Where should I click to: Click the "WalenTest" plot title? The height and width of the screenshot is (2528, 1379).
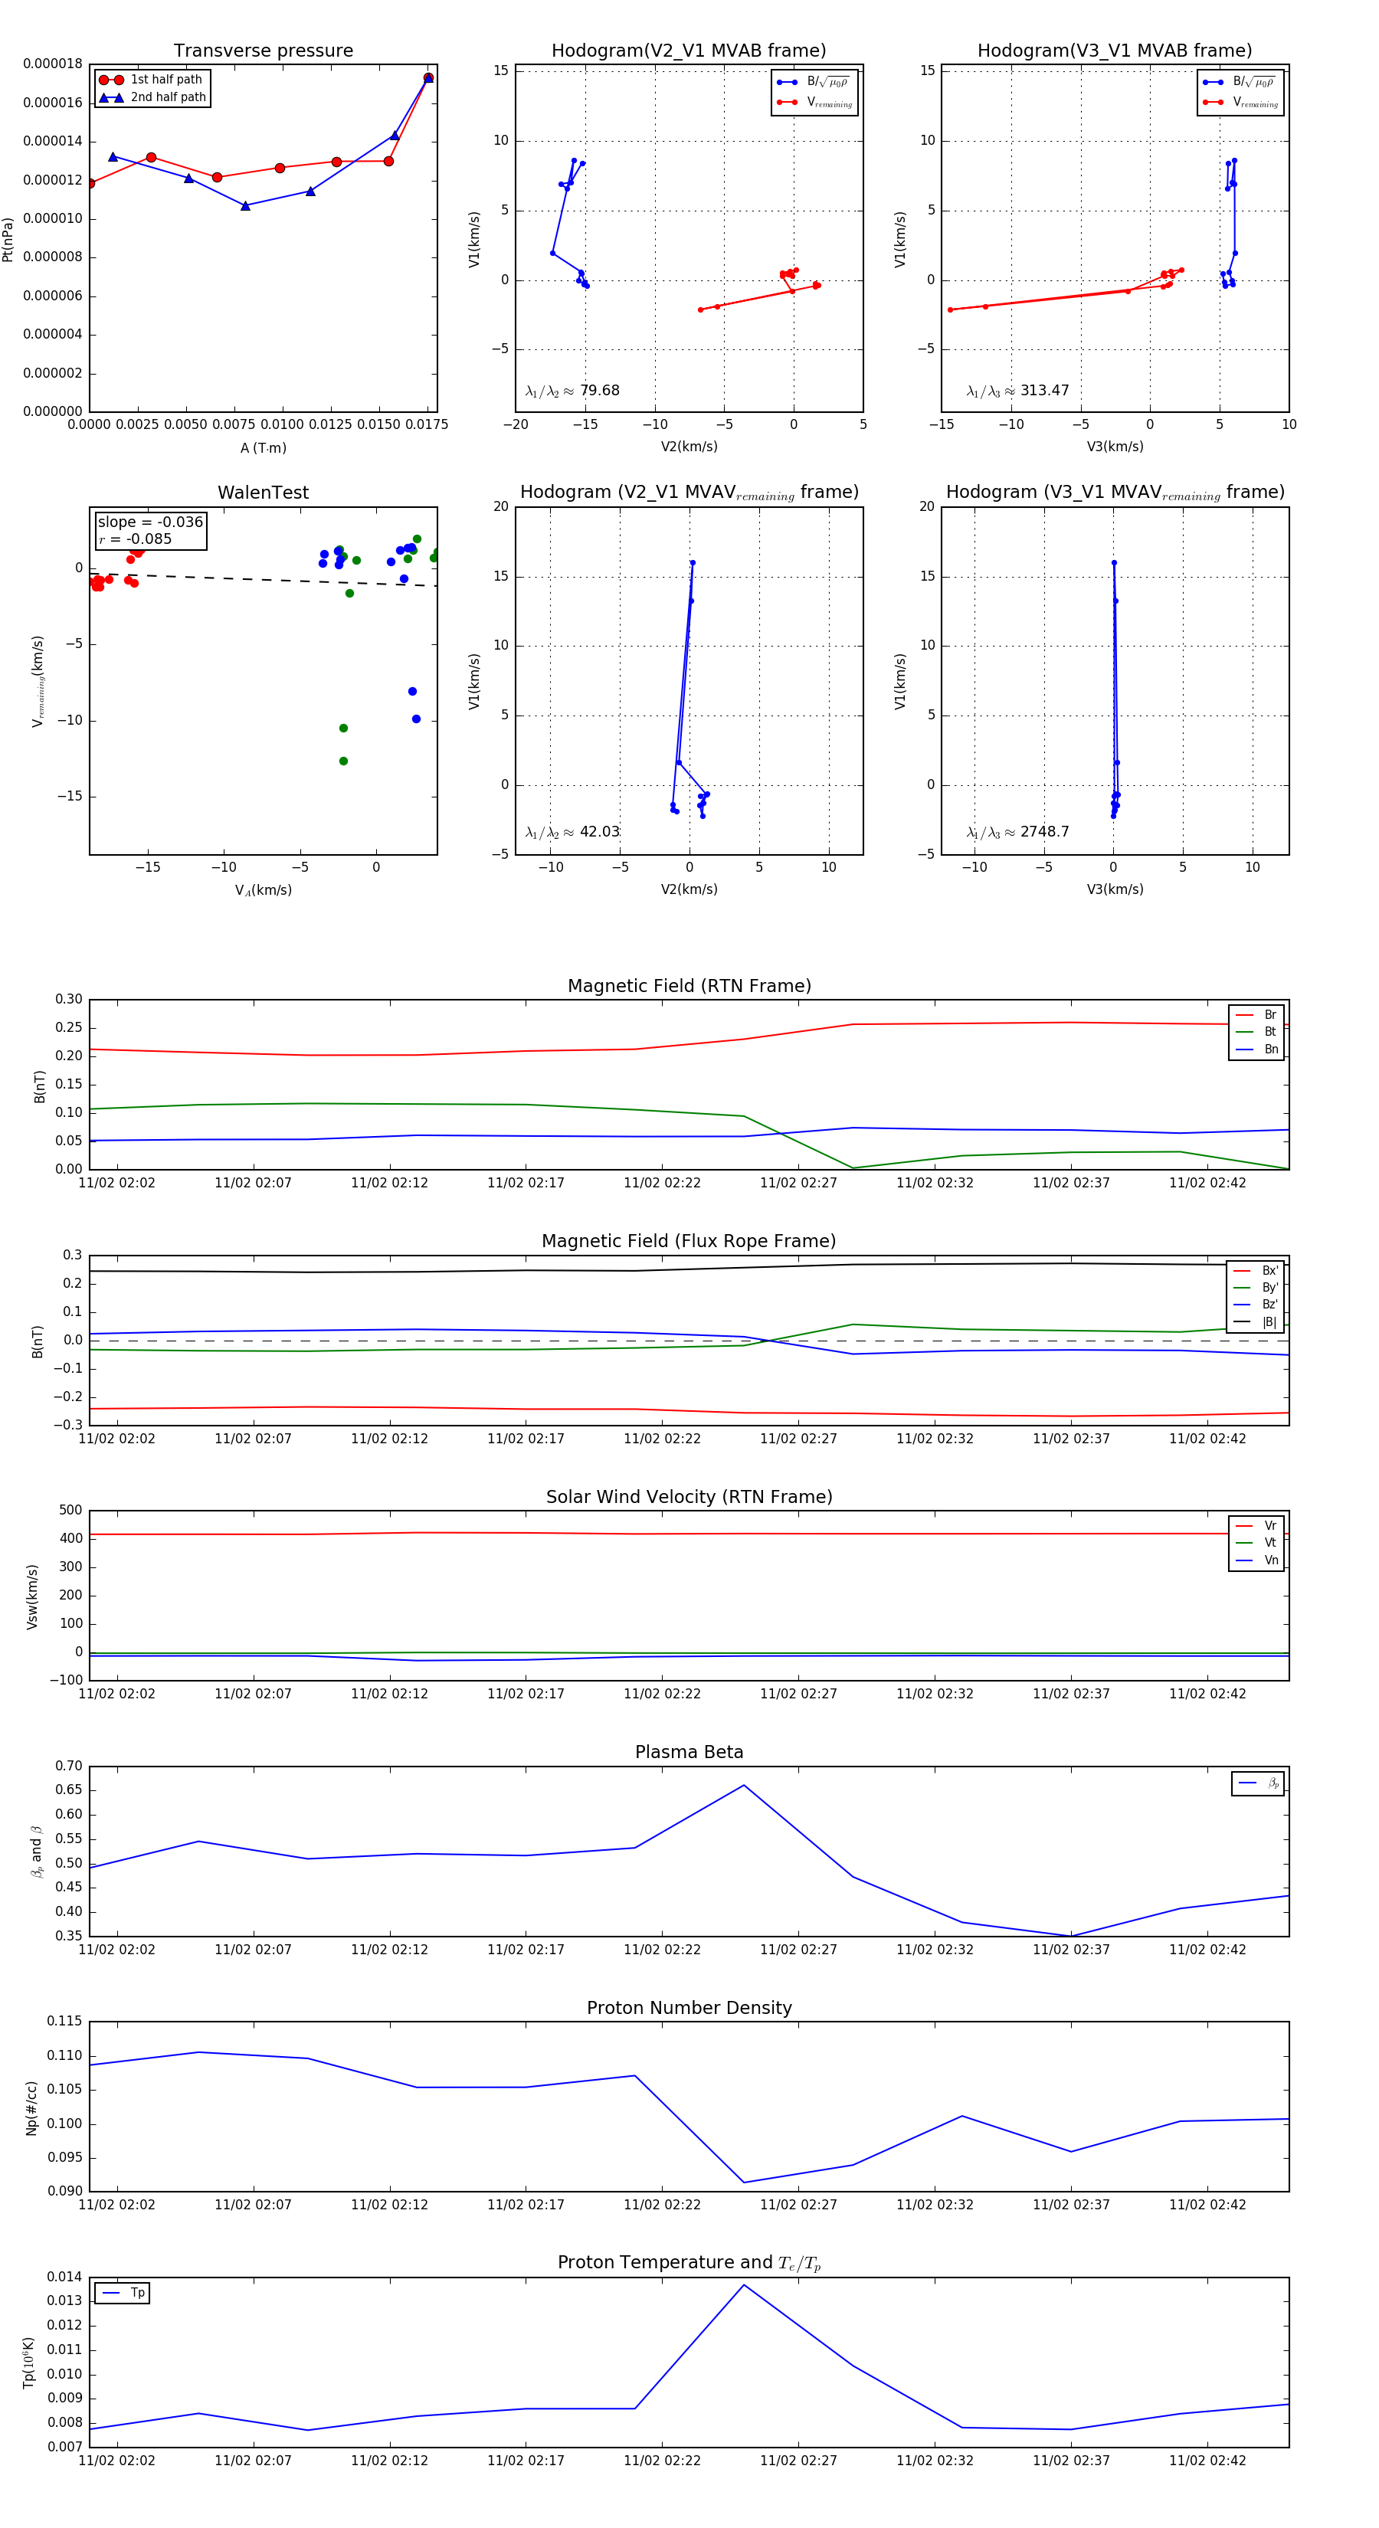coord(263,493)
